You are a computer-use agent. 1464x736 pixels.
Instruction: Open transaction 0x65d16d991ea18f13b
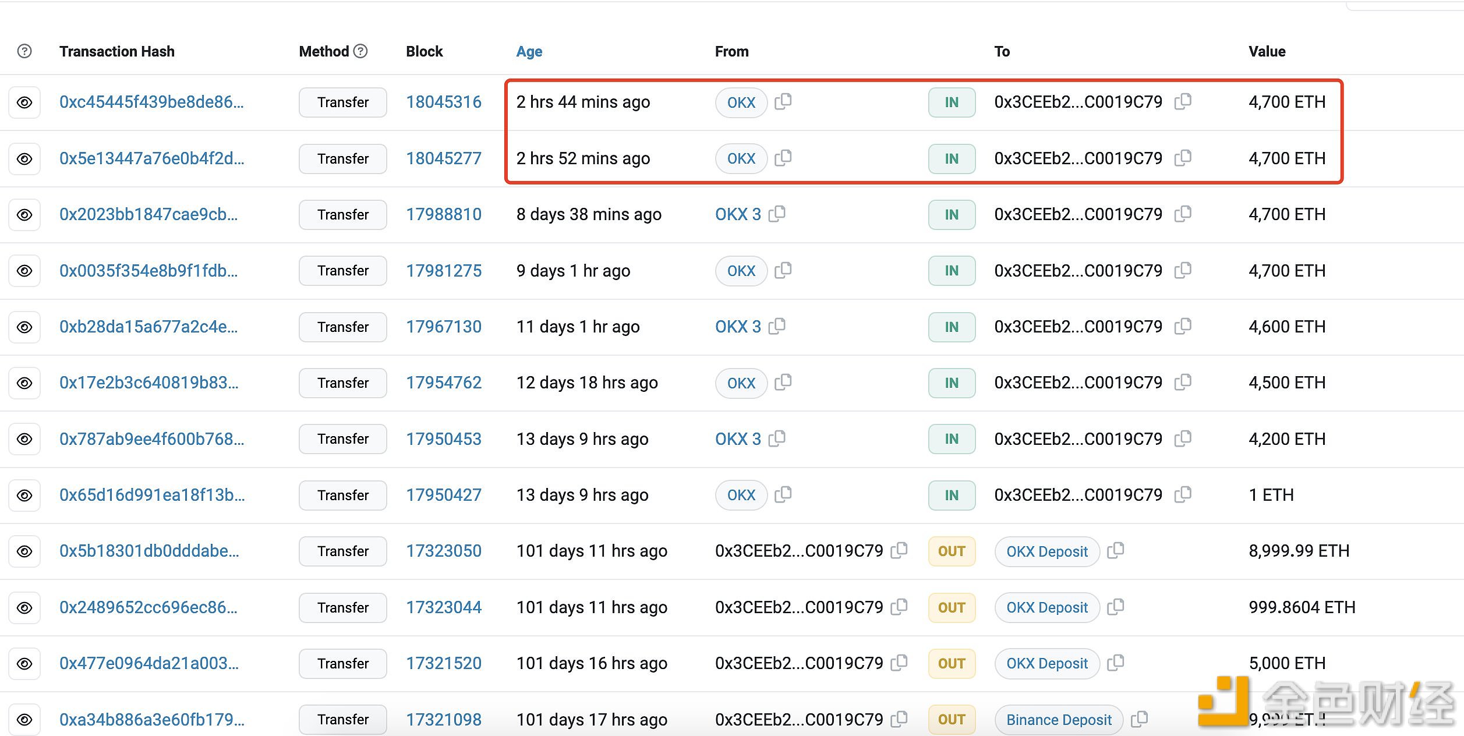point(152,495)
